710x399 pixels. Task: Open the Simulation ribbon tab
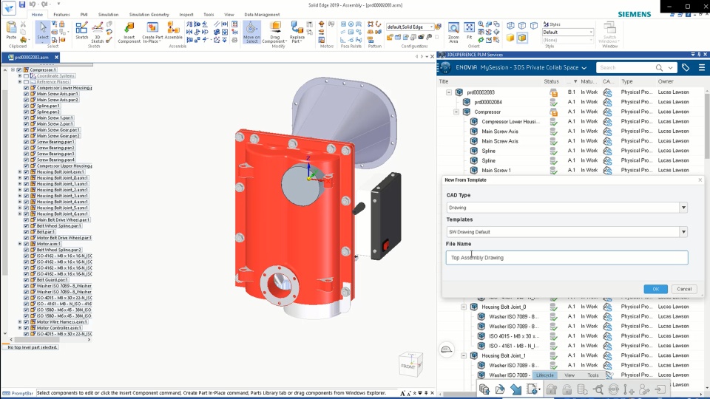coord(108,15)
